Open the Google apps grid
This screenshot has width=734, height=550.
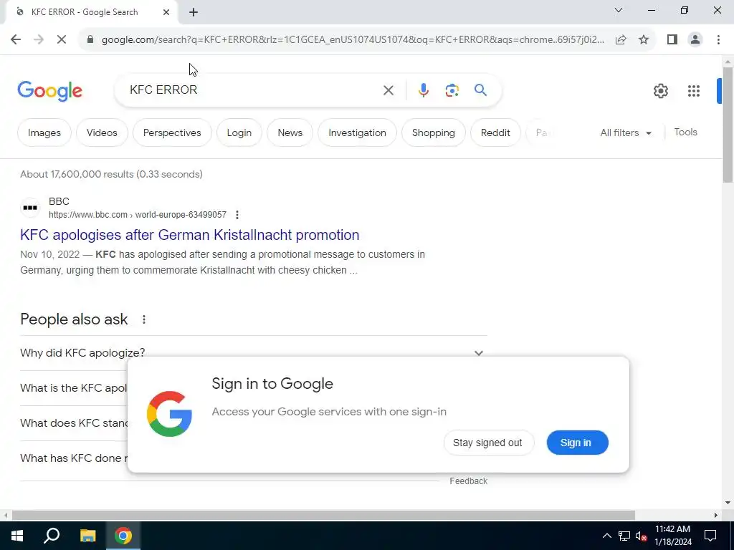point(693,91)
